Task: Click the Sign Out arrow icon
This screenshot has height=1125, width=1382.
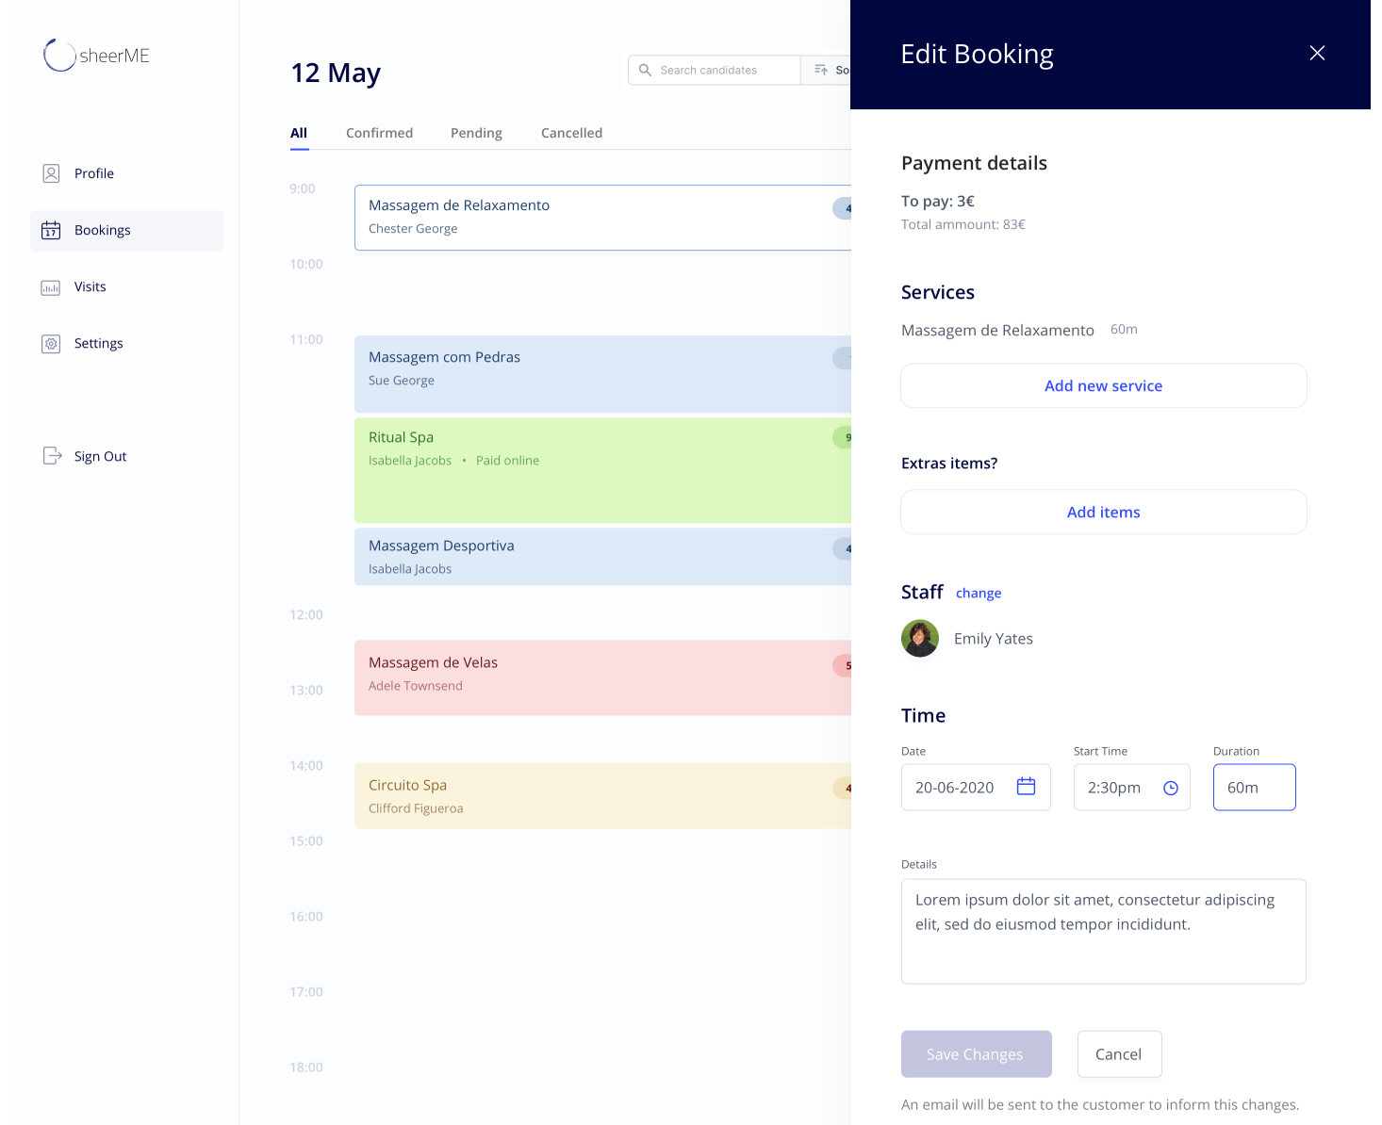Action: tap(52, 456)
